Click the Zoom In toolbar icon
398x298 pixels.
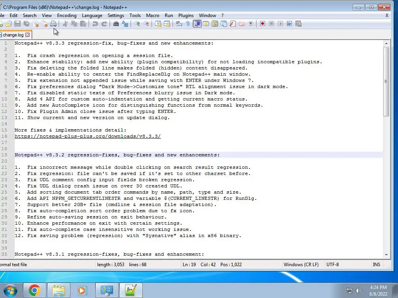click(137, 24)
